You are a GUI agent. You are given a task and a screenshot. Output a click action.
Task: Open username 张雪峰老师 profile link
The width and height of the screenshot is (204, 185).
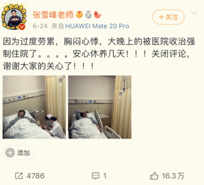point(53,15)
